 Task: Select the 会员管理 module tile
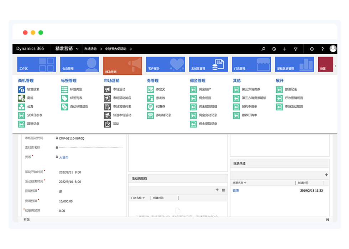(79, 64)
